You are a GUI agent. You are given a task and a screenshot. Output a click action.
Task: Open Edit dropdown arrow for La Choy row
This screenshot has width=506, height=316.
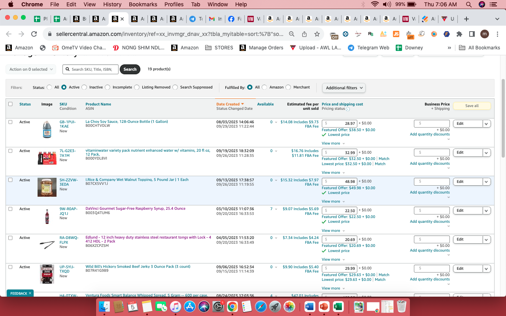pos(487,124)
